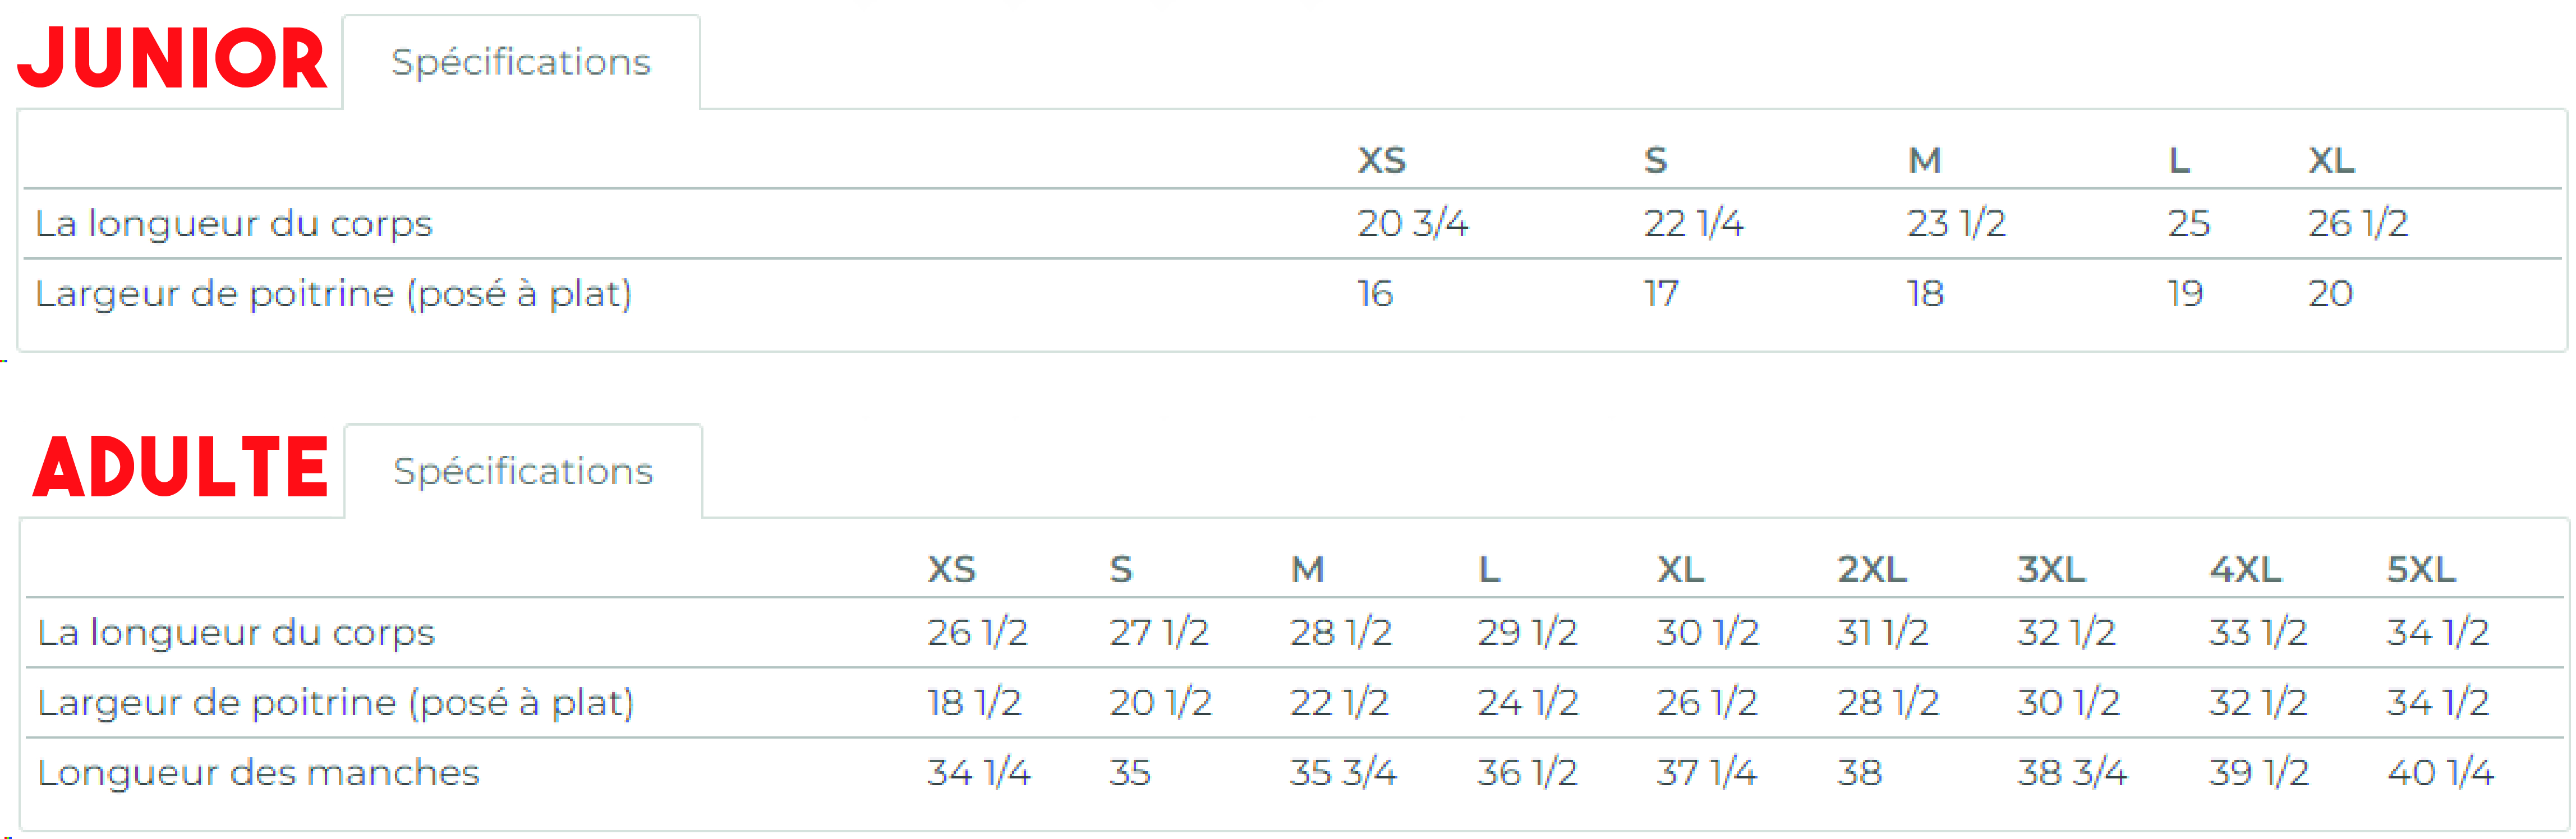The width and height of the screenshot is (2576, 839).
Task: Click the Adulte 3XL size header
Action: click(2051, 569)
